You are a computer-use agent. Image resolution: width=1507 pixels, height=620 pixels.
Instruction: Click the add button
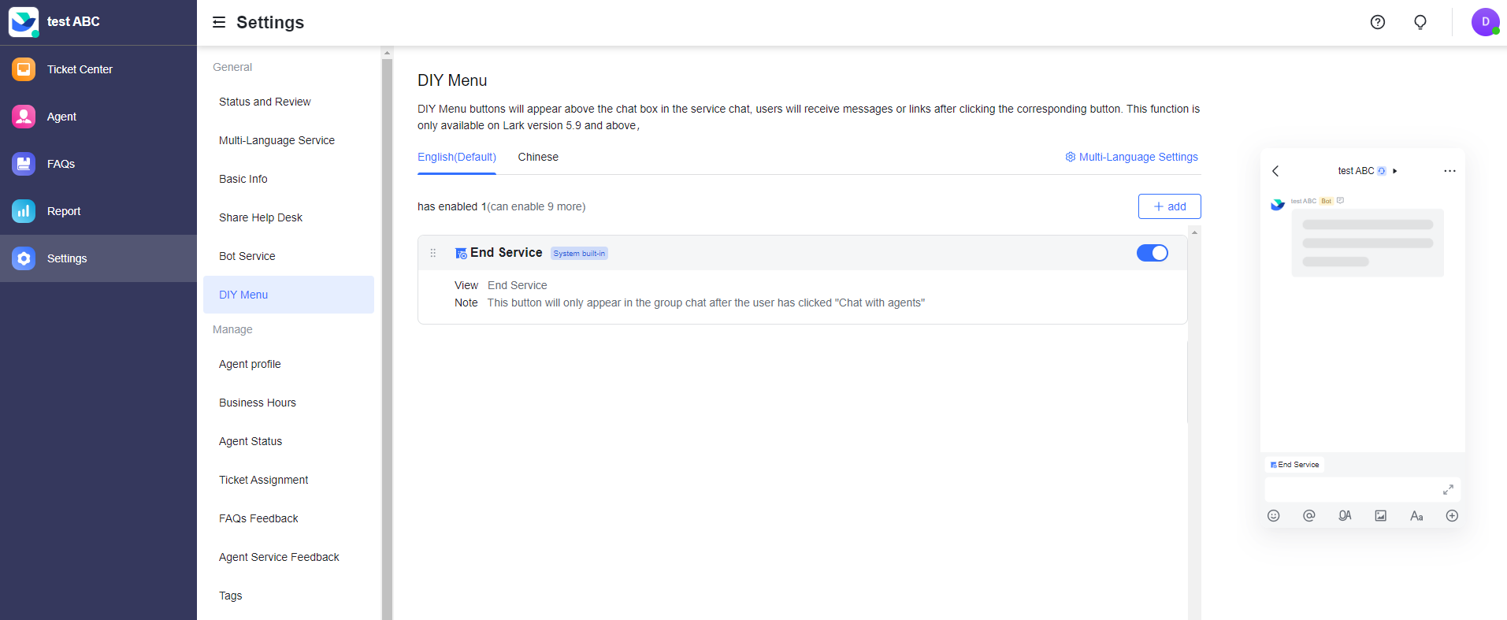[x=1170, y=206]
